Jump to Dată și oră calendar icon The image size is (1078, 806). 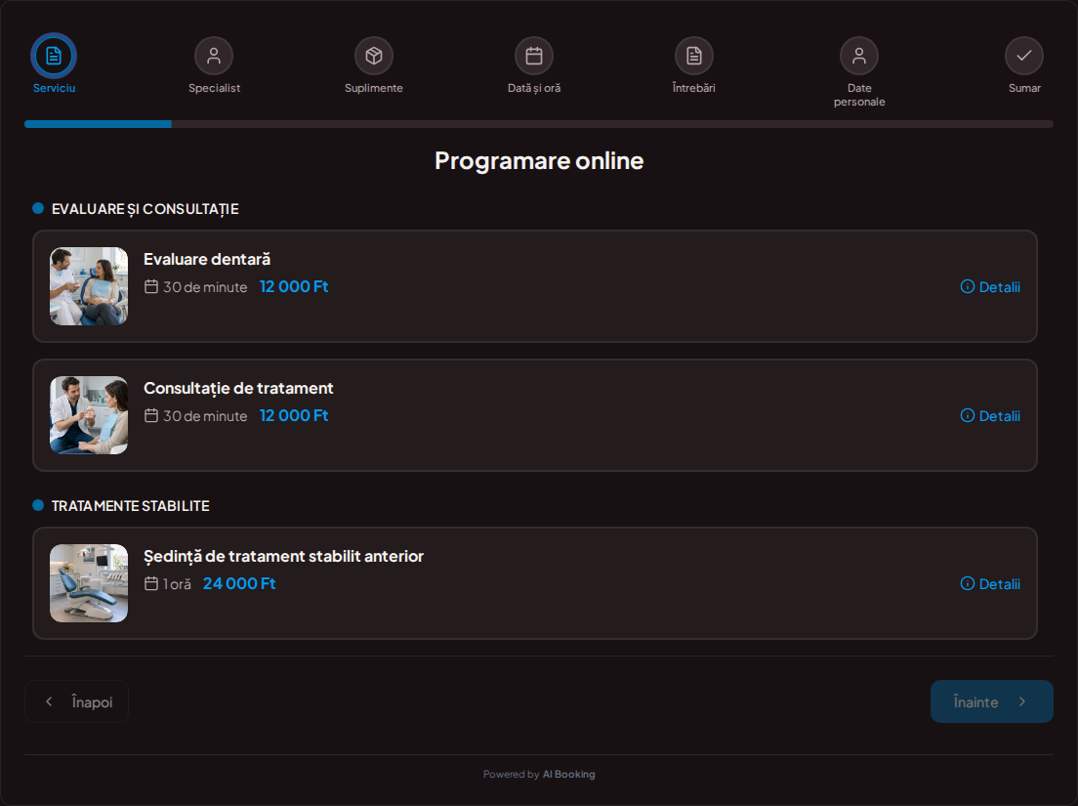pos(534,56)
